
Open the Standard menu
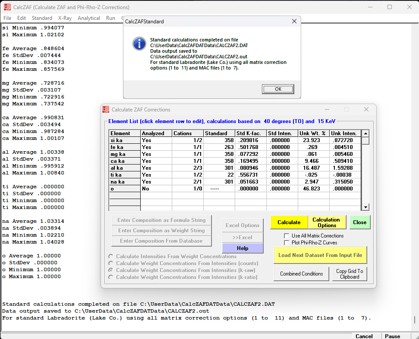click(x=42, y=18)
